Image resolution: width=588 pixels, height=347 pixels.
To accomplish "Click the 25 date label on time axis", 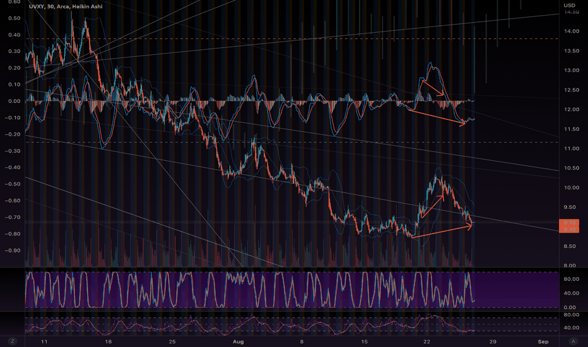I will [172, 341].
